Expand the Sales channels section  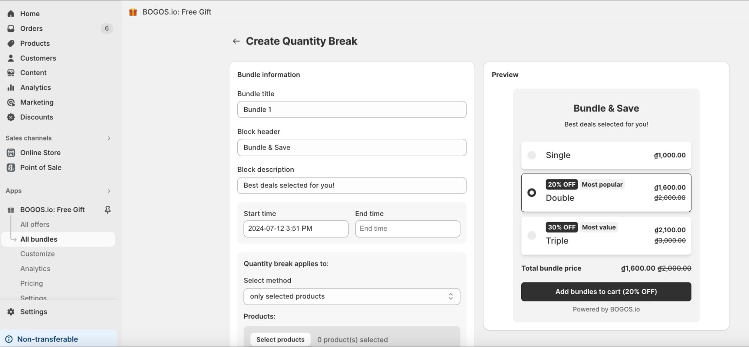(x=109, y=138)
